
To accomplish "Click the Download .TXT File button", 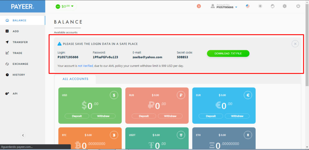I will coord(228,54).
